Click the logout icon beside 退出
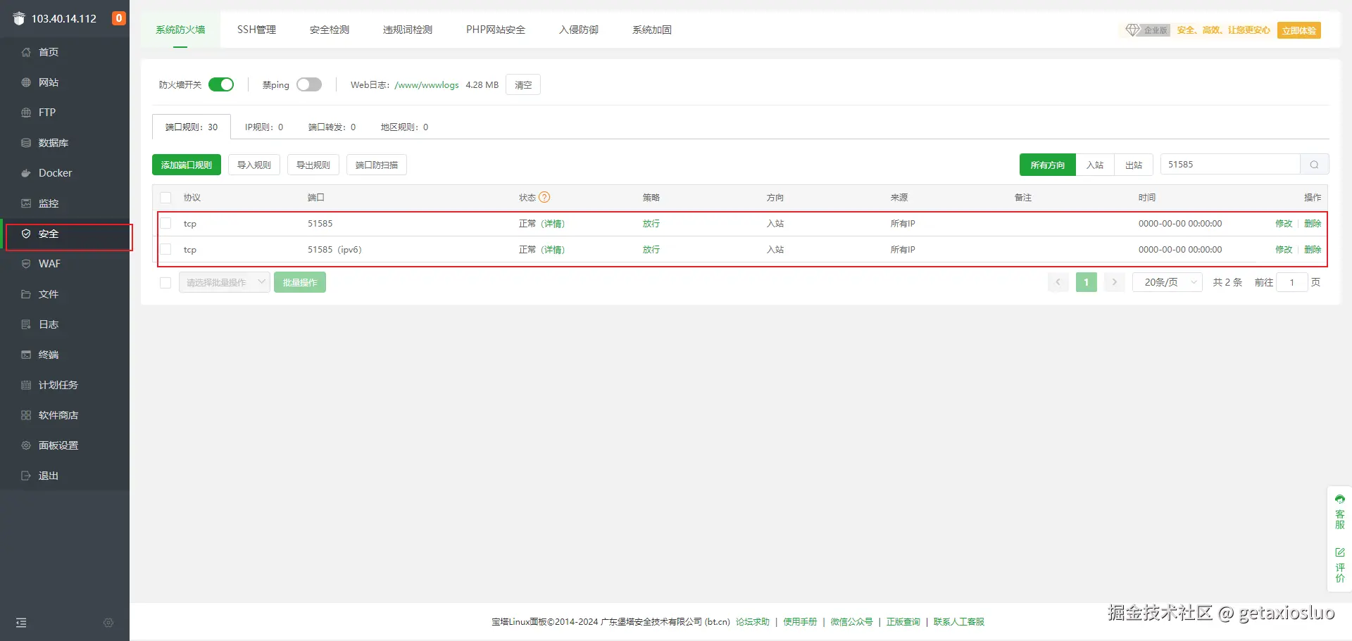1352x641 pixels. 26,476
